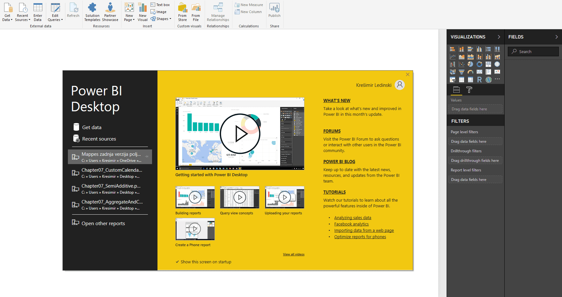Select the map globe visual
This screenshot has height=297, width=562.
click(x=497, y=64)
